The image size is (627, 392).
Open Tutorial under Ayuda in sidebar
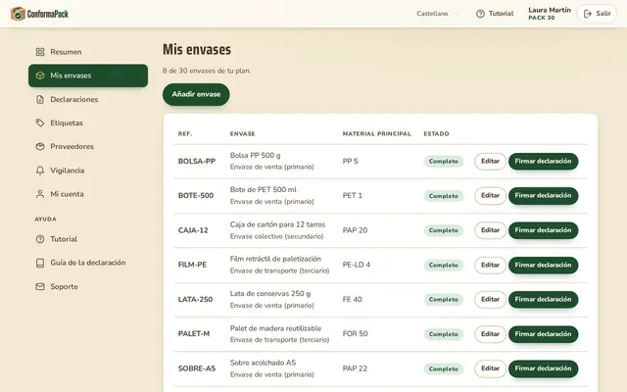(88, 239)
